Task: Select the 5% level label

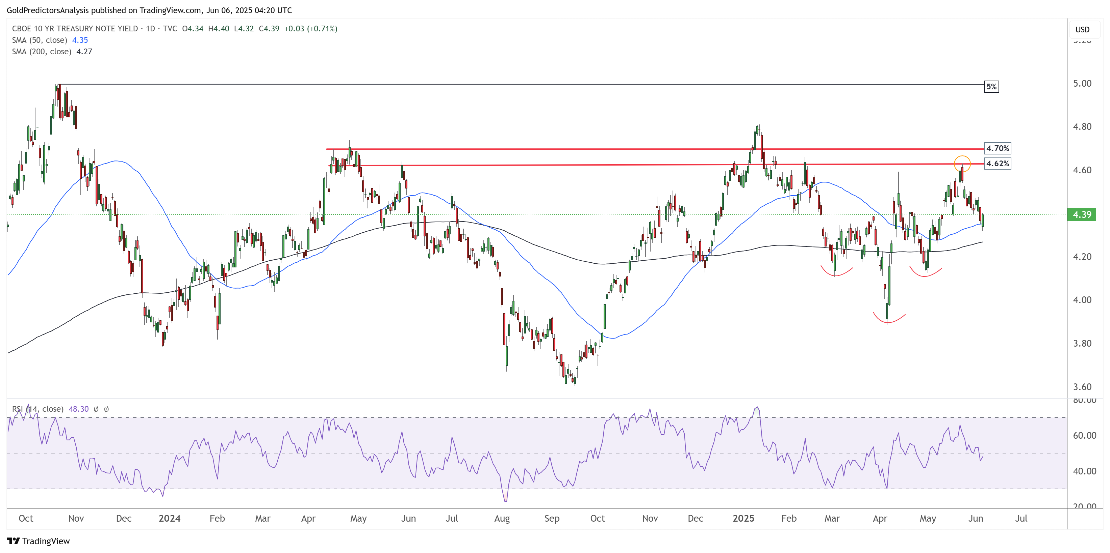Action: pos(991,86)
